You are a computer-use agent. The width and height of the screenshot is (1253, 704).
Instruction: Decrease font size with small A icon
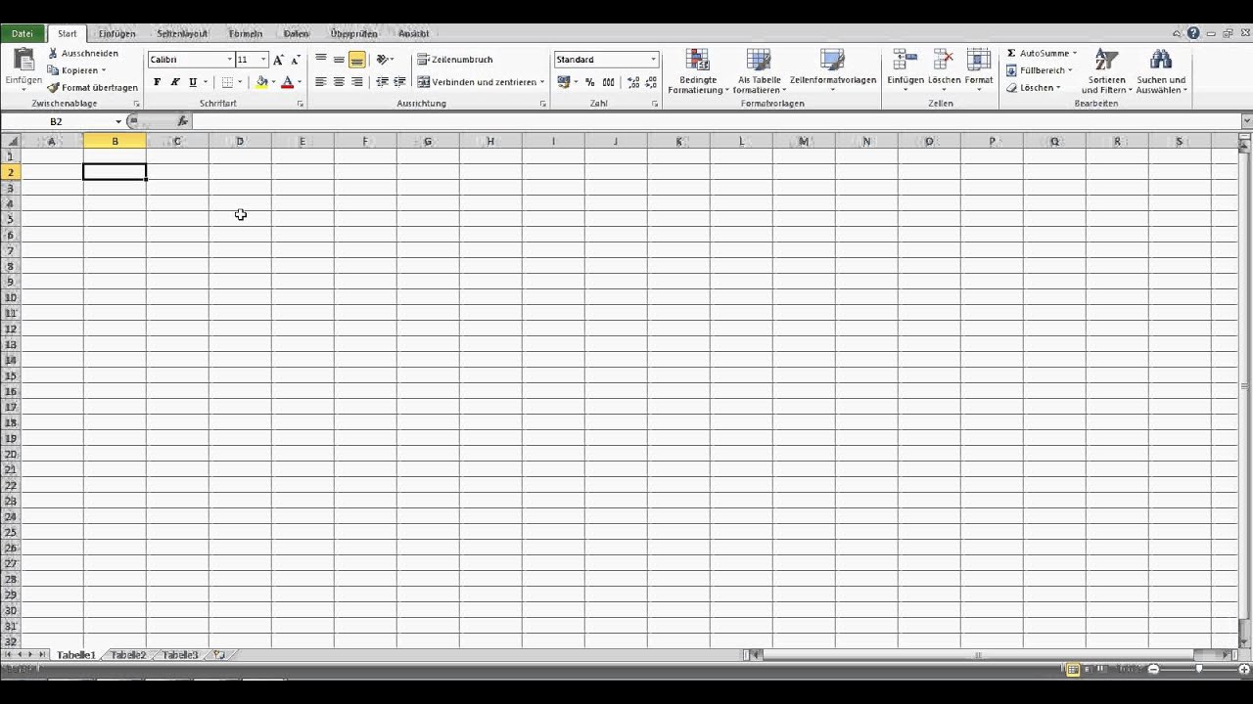[x=296, y=60]
